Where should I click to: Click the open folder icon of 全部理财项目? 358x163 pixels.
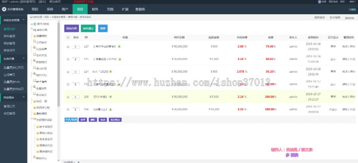[35, 119]
